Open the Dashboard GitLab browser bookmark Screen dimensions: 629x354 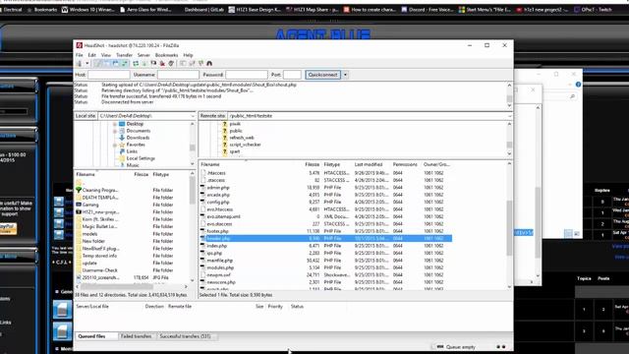204,9
